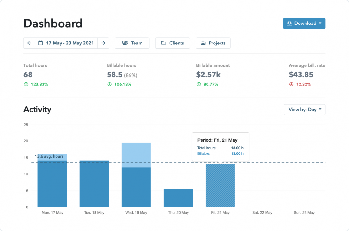Click the left arrow to view previous week
Screen dimensions: 349x231
pyautogui.click(x=29, y=43)
